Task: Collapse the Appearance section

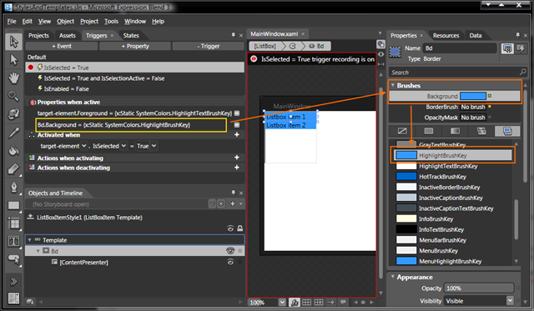Action: (393, 277)
